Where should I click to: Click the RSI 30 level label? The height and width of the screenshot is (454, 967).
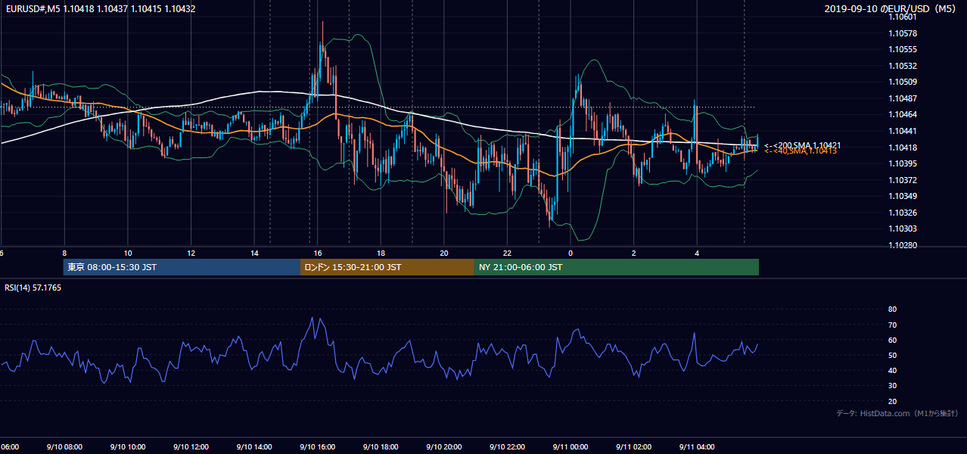pos(892,386)
